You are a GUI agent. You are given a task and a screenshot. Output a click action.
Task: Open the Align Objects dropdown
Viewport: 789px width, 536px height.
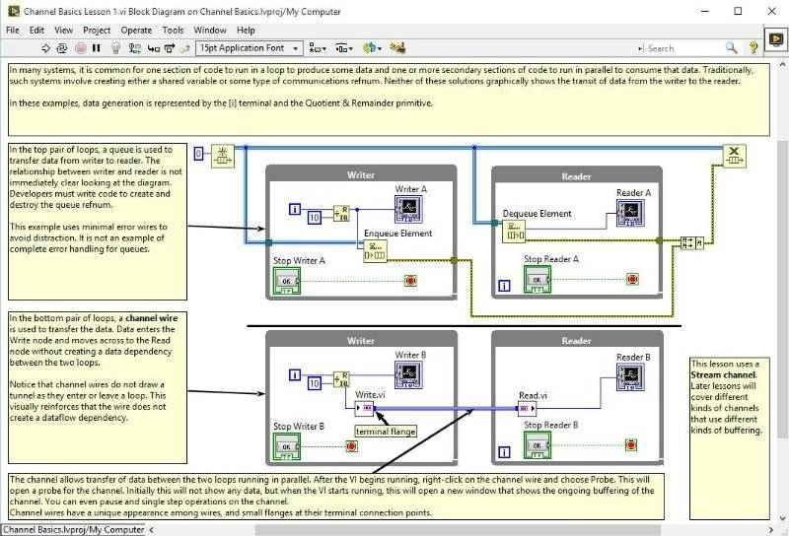(318, 48)
